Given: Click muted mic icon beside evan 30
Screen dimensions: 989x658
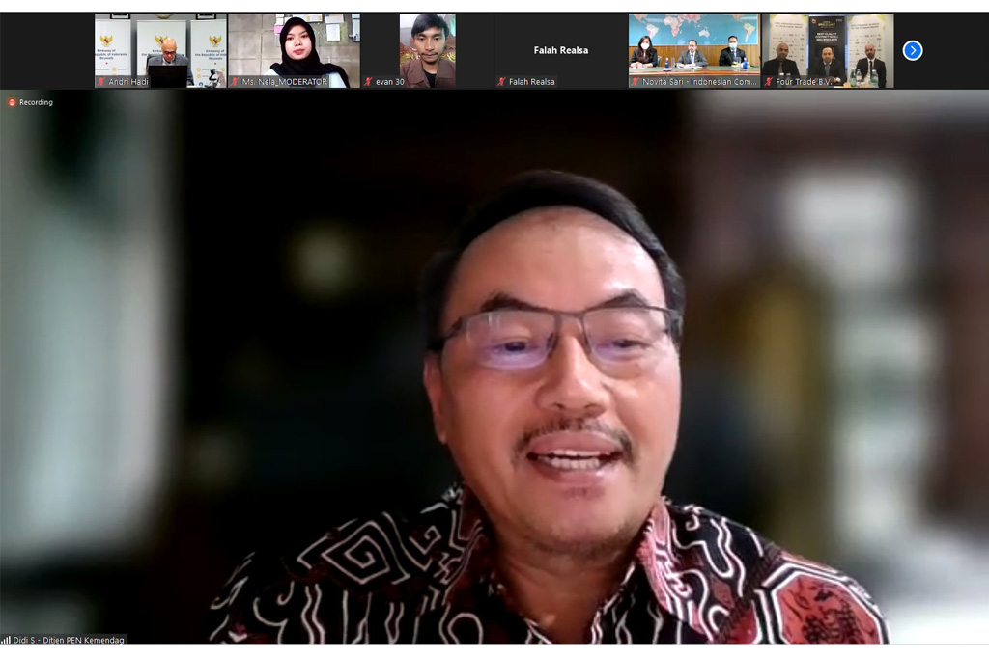Looking at the screenshot, I should pyautogui.click(x=368, y=82).
